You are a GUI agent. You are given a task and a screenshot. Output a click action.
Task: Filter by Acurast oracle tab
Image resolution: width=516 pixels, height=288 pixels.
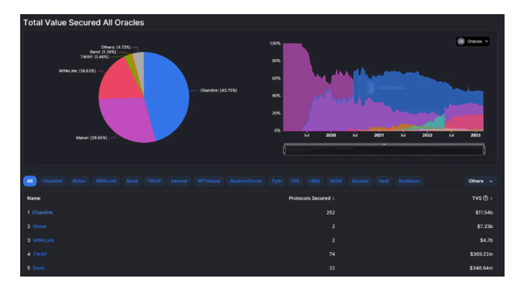(361, 181)
